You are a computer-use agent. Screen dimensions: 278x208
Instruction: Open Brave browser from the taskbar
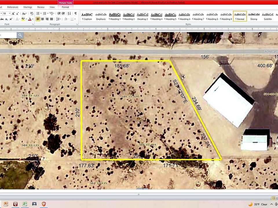(x=43, y=204)
